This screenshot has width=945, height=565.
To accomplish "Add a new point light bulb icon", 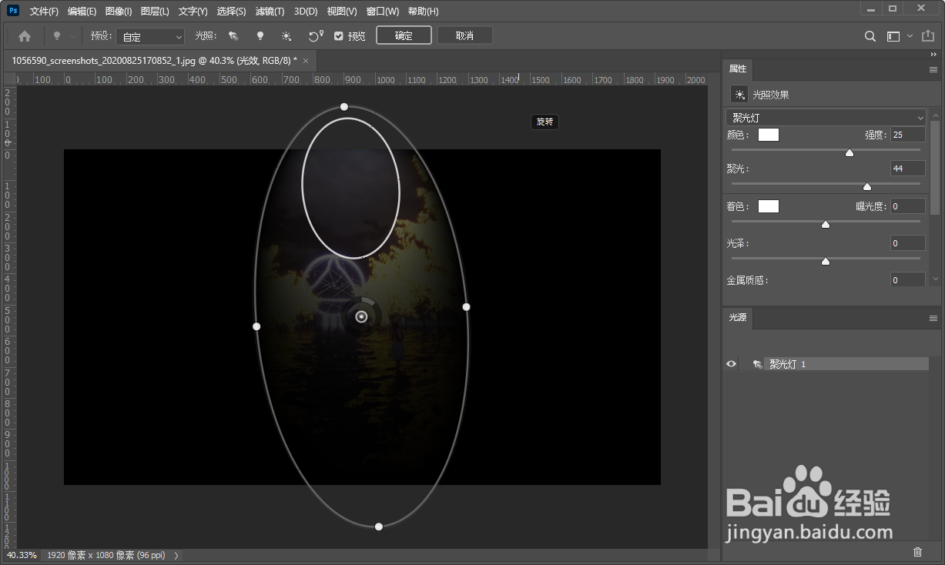I will click(x=260, y=36).
